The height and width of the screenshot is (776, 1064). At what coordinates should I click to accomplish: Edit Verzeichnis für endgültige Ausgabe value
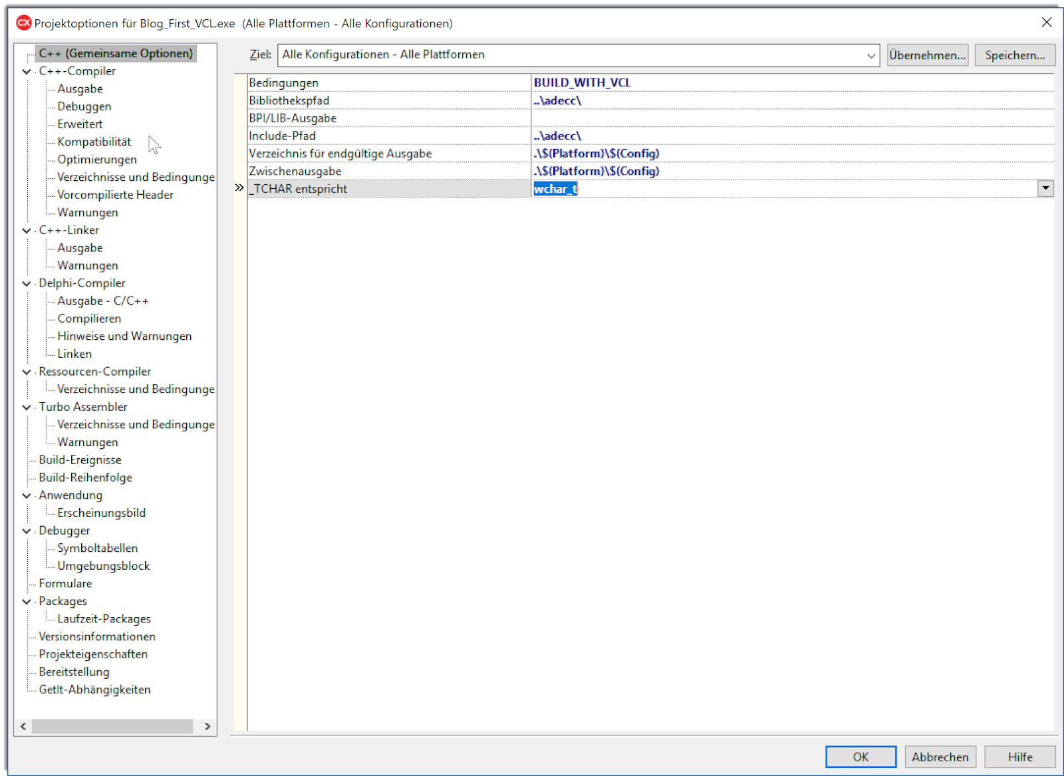click(x=793, y=153)
